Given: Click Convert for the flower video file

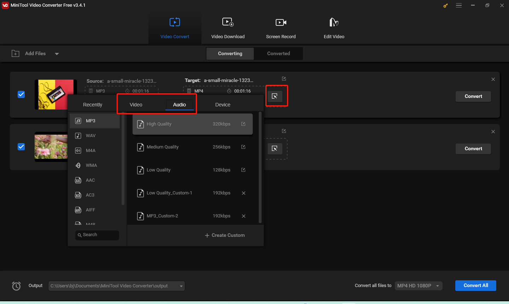Looking at the screenshot, I should click(x=473, y=148).
